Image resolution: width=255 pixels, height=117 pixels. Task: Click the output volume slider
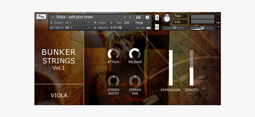coord(203,28)
